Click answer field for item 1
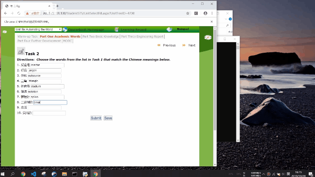 pyautogui.click(x=47, y=65)
